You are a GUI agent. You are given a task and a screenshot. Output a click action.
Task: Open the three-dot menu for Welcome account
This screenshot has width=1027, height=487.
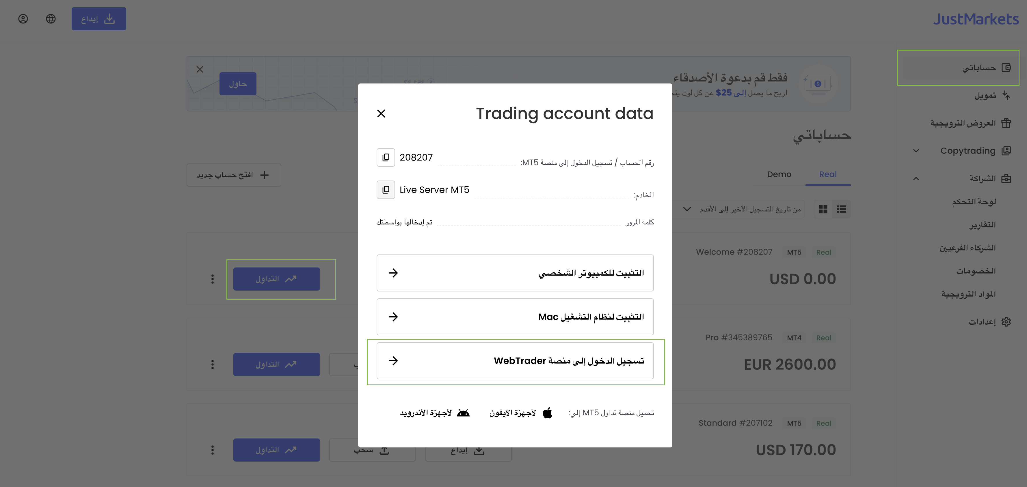pos(213,279)
